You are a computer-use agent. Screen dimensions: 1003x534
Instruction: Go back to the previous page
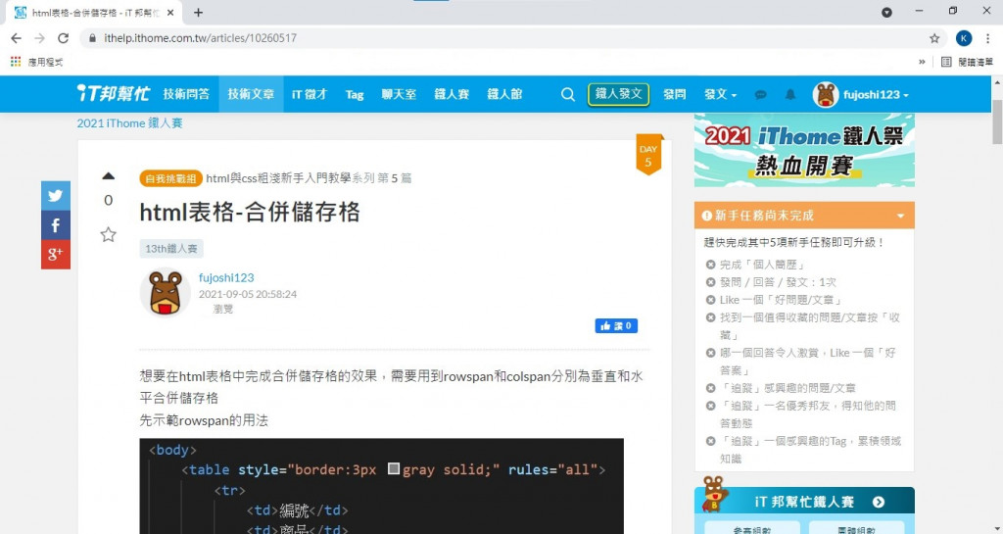[16, 38]
